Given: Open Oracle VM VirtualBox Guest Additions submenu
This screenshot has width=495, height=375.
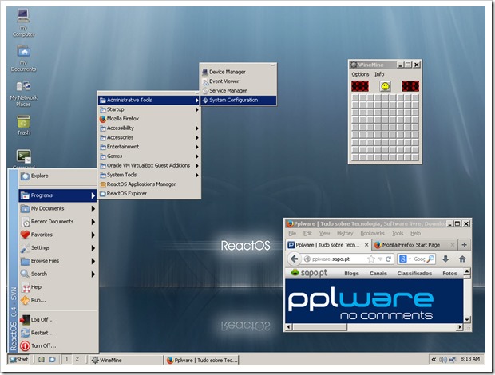Looking at the screenshot, I should [x=149, y=166].
